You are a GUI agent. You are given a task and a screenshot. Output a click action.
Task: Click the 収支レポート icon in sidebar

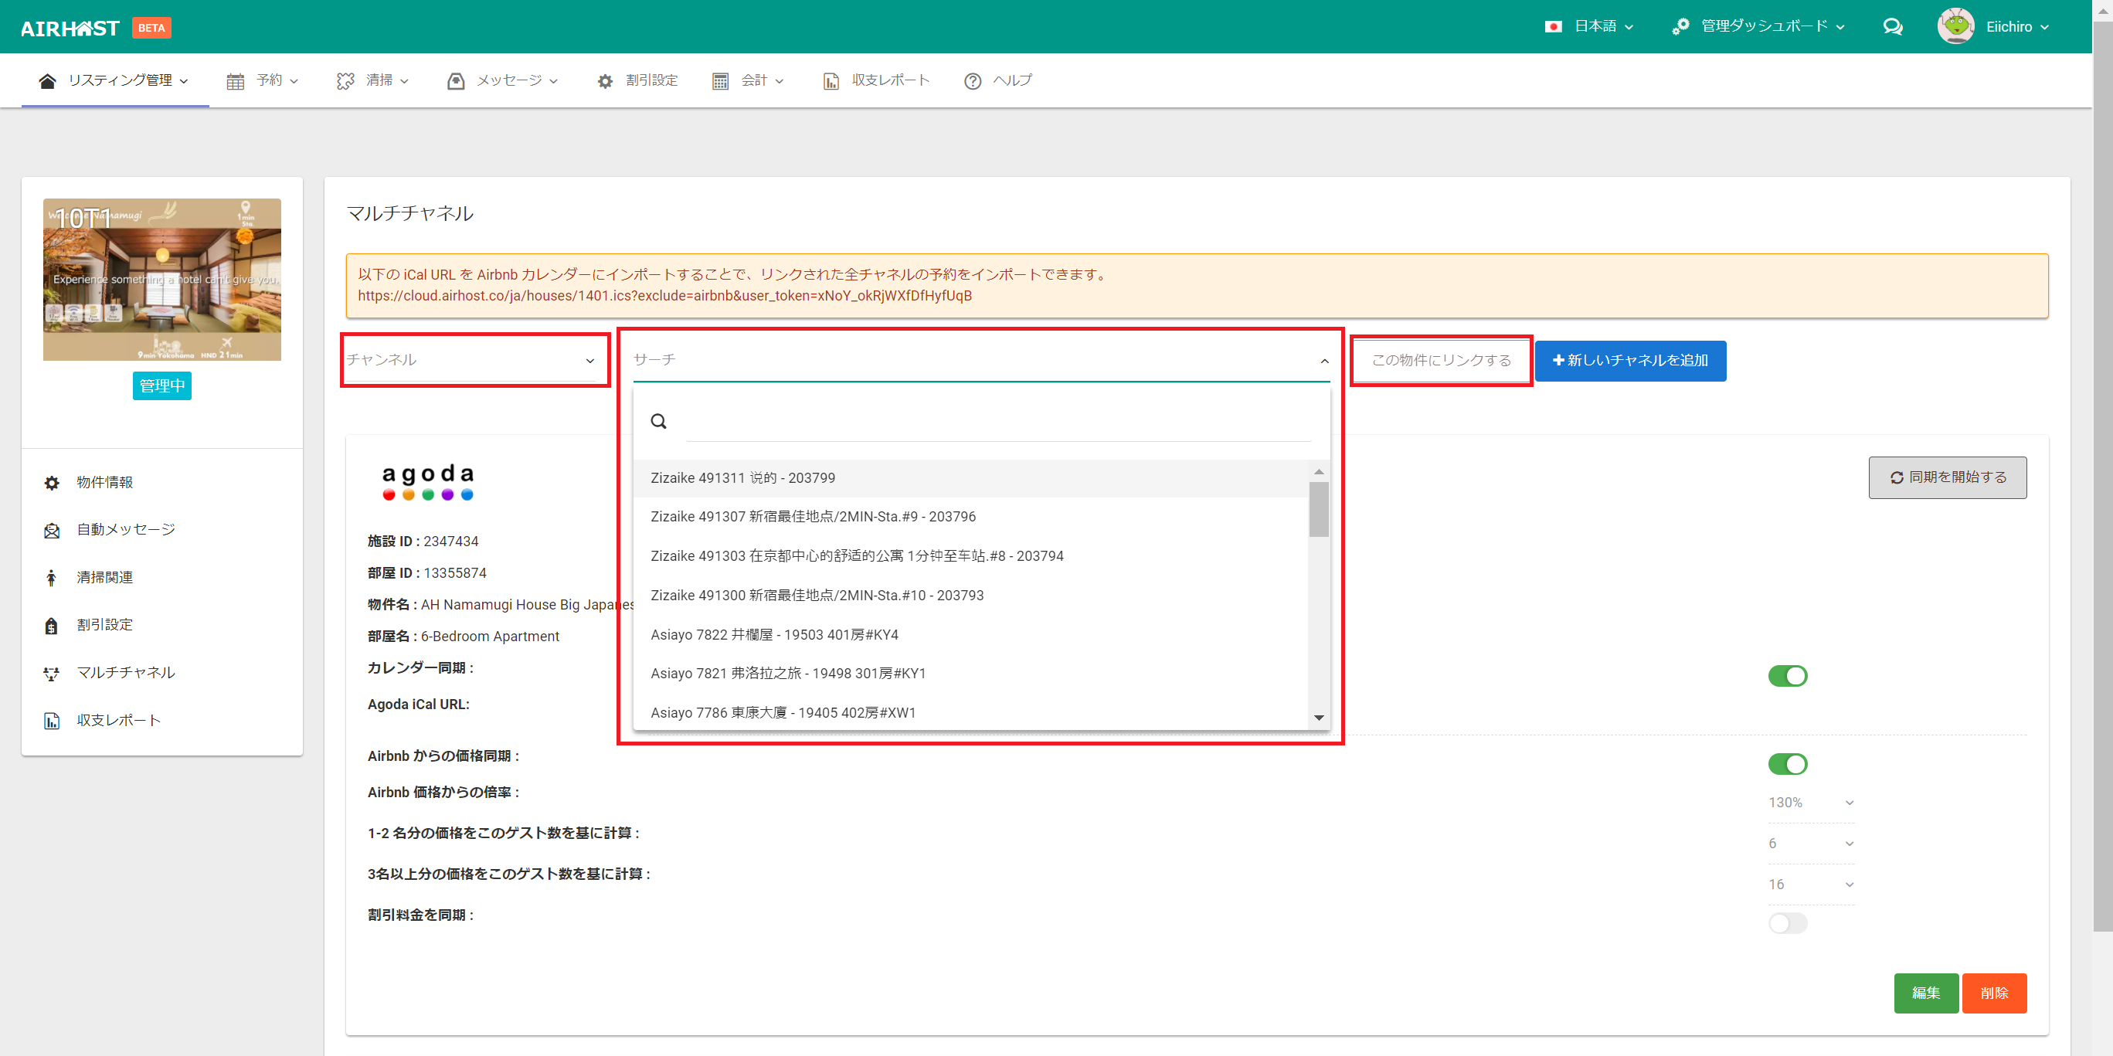(x=52, y=721)
